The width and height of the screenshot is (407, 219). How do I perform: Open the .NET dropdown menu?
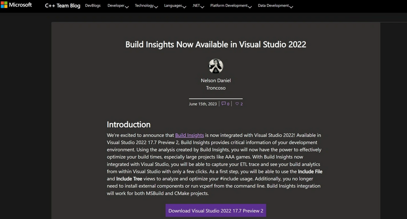(198, 5)
